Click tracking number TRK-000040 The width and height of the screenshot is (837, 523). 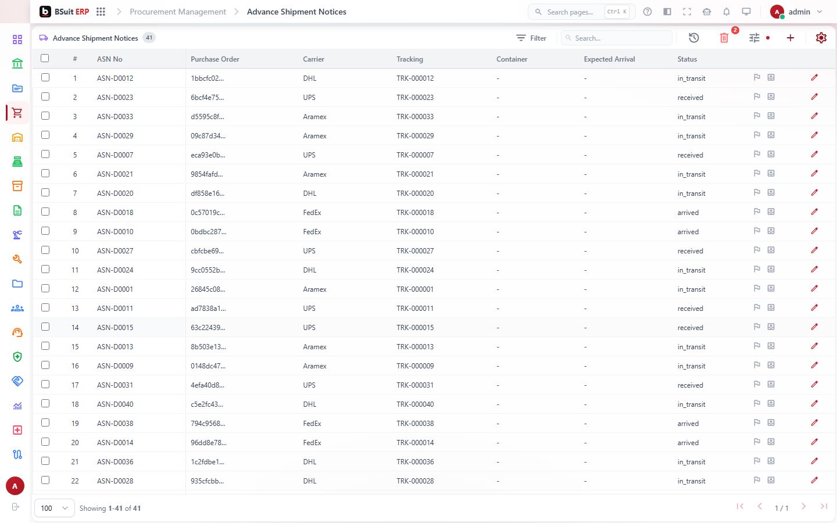pos(415,404)
